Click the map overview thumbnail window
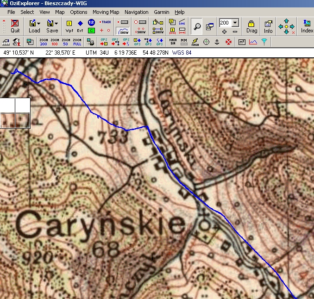Viewport: 314px width, 299px height. [15, 113]
